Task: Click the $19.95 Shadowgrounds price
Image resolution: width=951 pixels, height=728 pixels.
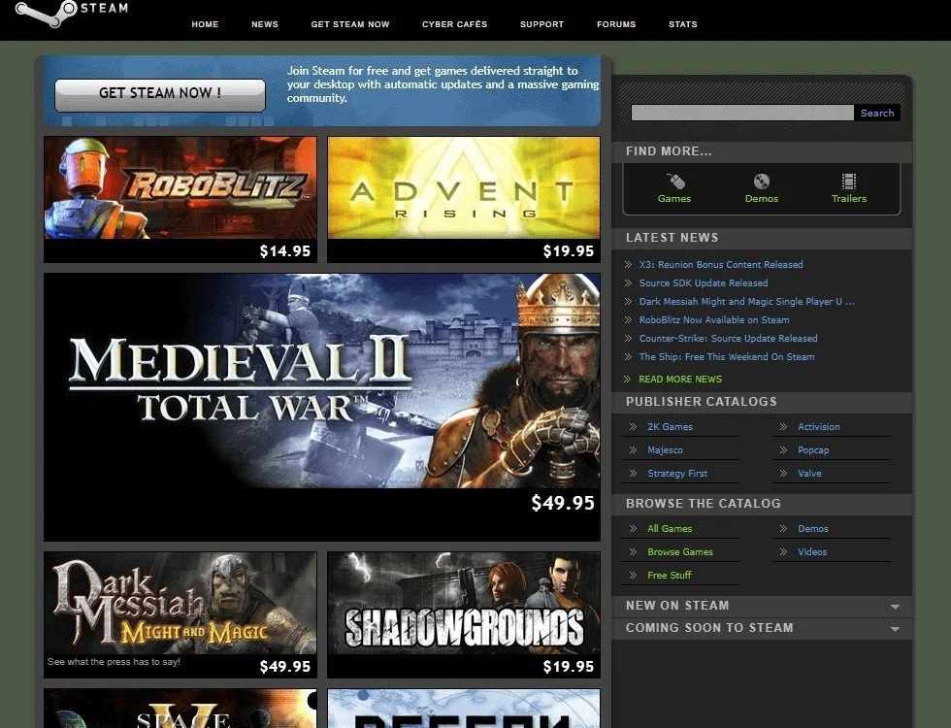Action: pos(569,667)
